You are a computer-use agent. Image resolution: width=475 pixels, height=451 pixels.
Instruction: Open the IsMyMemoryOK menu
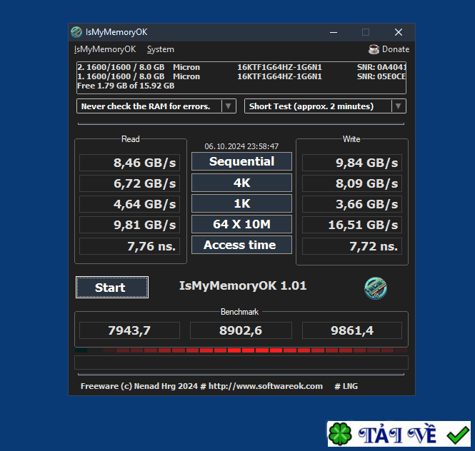click(x=105, y=49)
